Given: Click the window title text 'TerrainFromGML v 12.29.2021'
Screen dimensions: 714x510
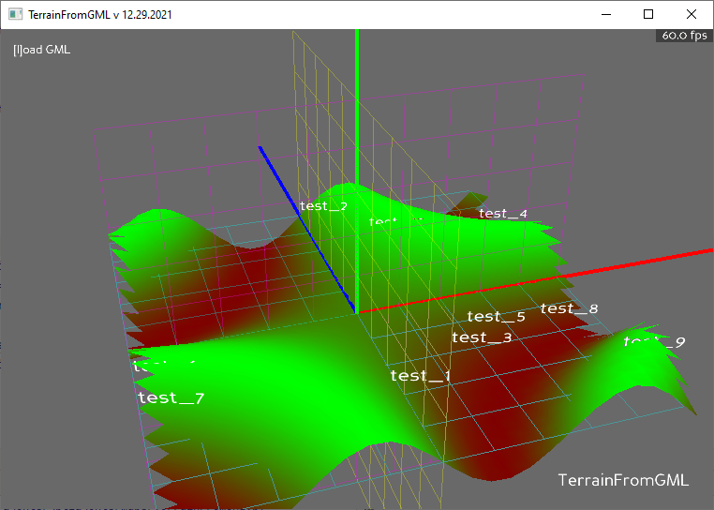Looking at the screenshot, I should click(x=99, y=15).
